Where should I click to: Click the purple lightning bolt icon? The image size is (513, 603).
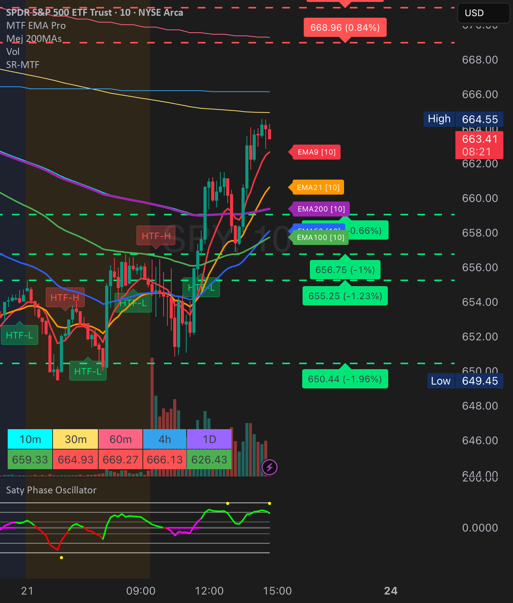pyautogui.click(x=270, y=467)
